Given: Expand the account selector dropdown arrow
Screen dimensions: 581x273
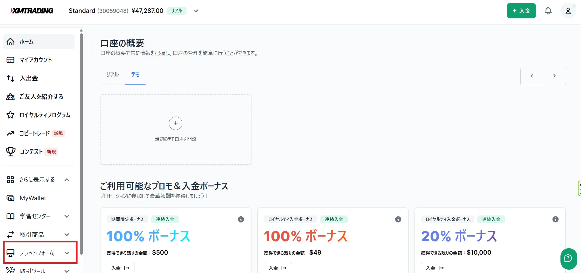Looking at the screenshot, I should [196, 11].
